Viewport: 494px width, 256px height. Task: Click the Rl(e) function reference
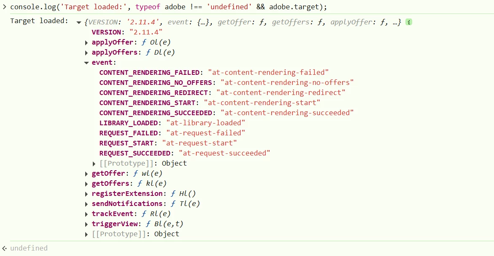tap(160, 214)
